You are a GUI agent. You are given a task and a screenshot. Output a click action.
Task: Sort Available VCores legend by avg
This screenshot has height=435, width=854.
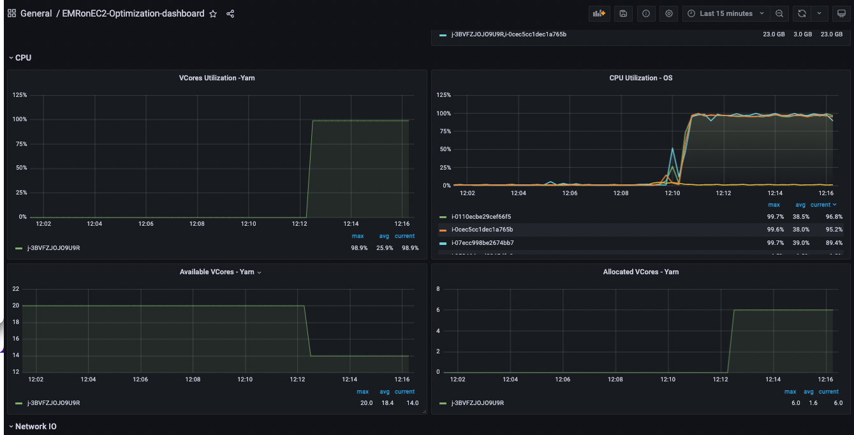click(x=385, y=392)
